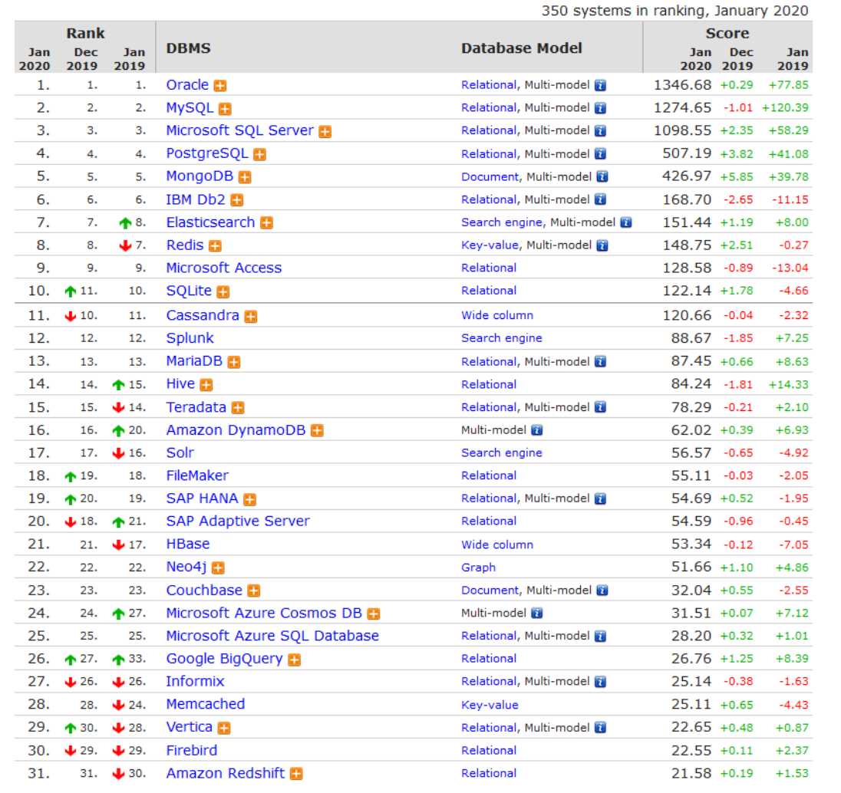
Task: Open the Splunk link
Action: point(190,338)
